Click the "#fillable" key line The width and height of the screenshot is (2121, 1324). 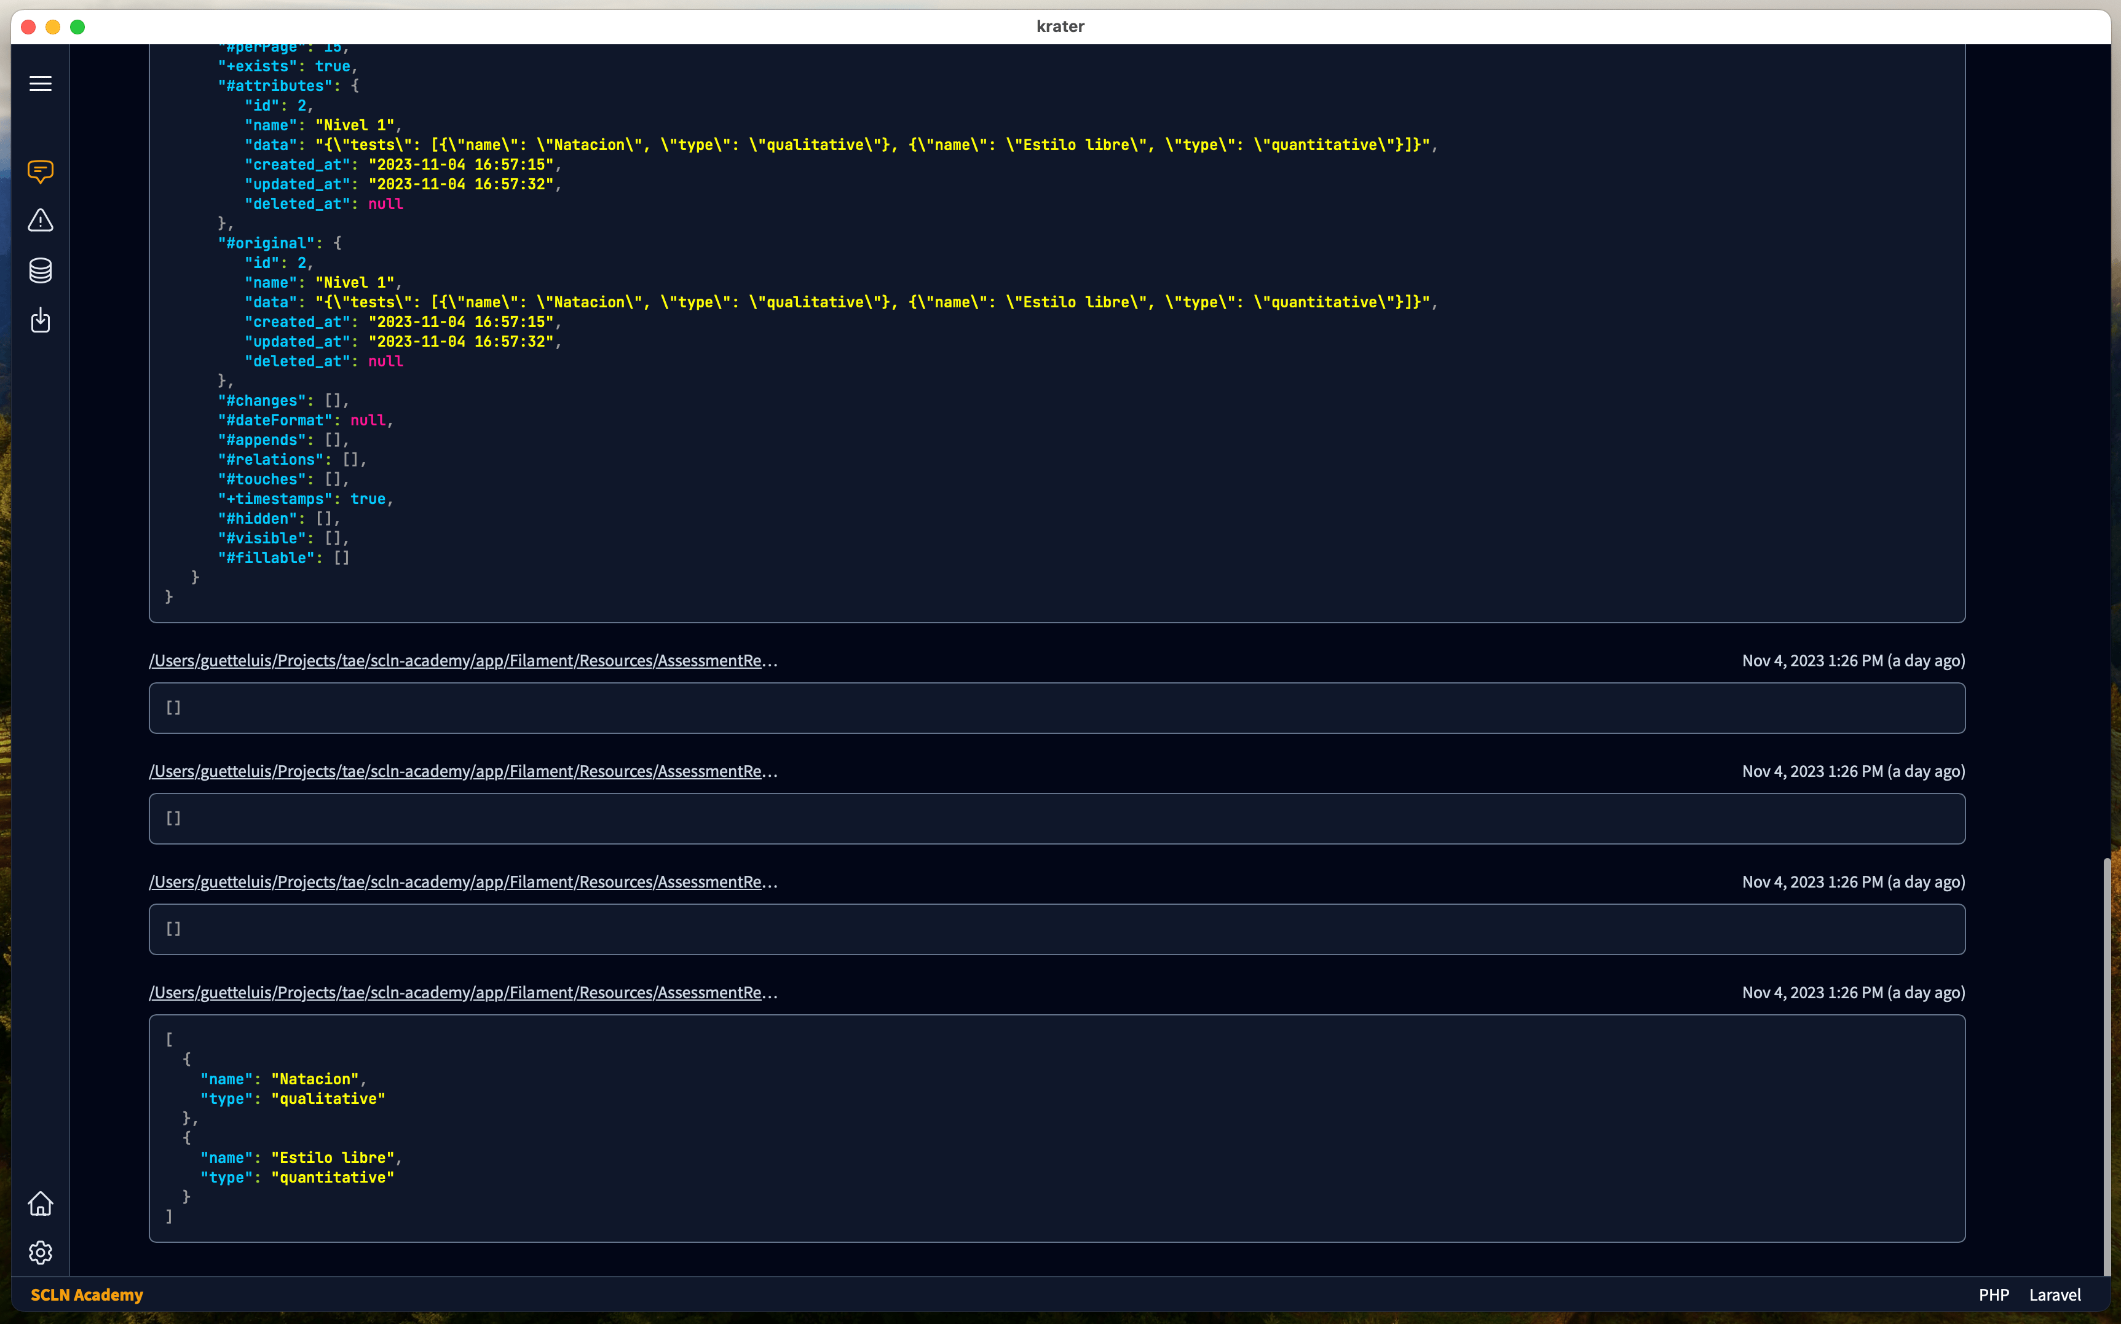pos(283,558)
